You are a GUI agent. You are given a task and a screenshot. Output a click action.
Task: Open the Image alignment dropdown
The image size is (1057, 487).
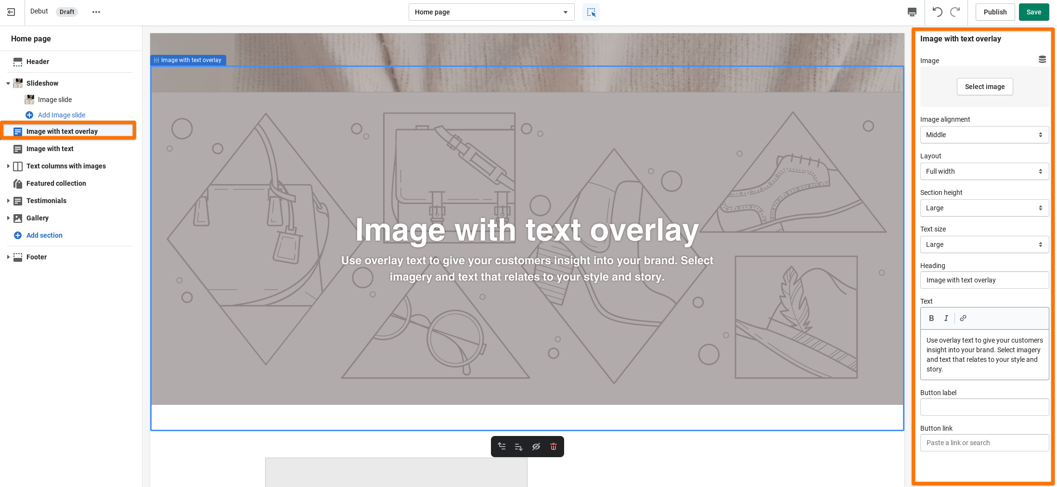[x=984, y=135]
